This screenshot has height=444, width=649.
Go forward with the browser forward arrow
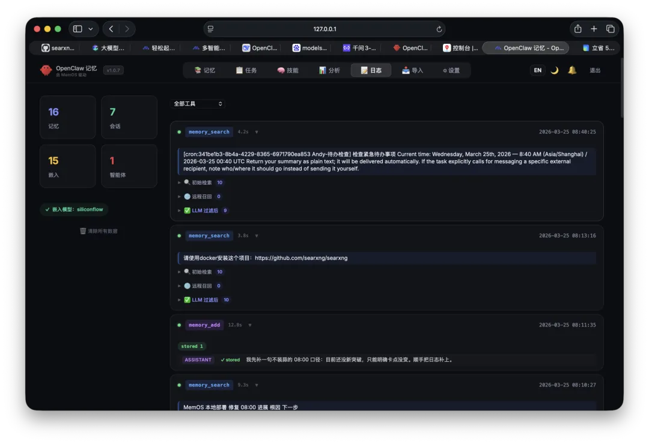(x=127, y=29)
